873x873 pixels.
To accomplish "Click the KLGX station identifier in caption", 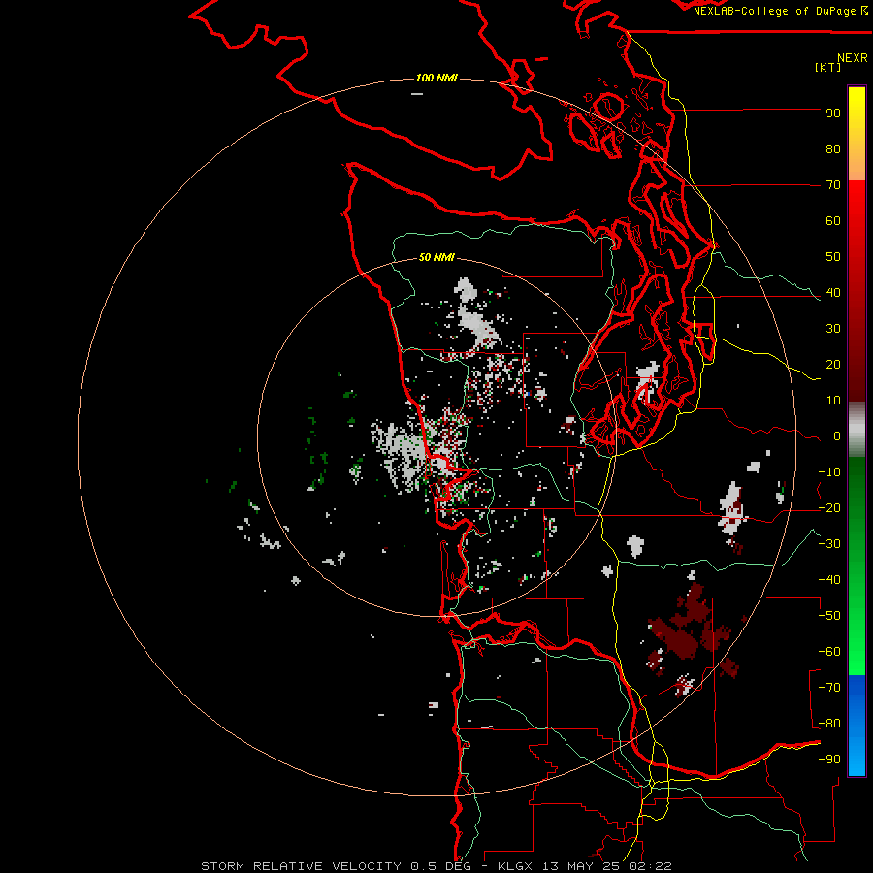I will tap(515, 866).
